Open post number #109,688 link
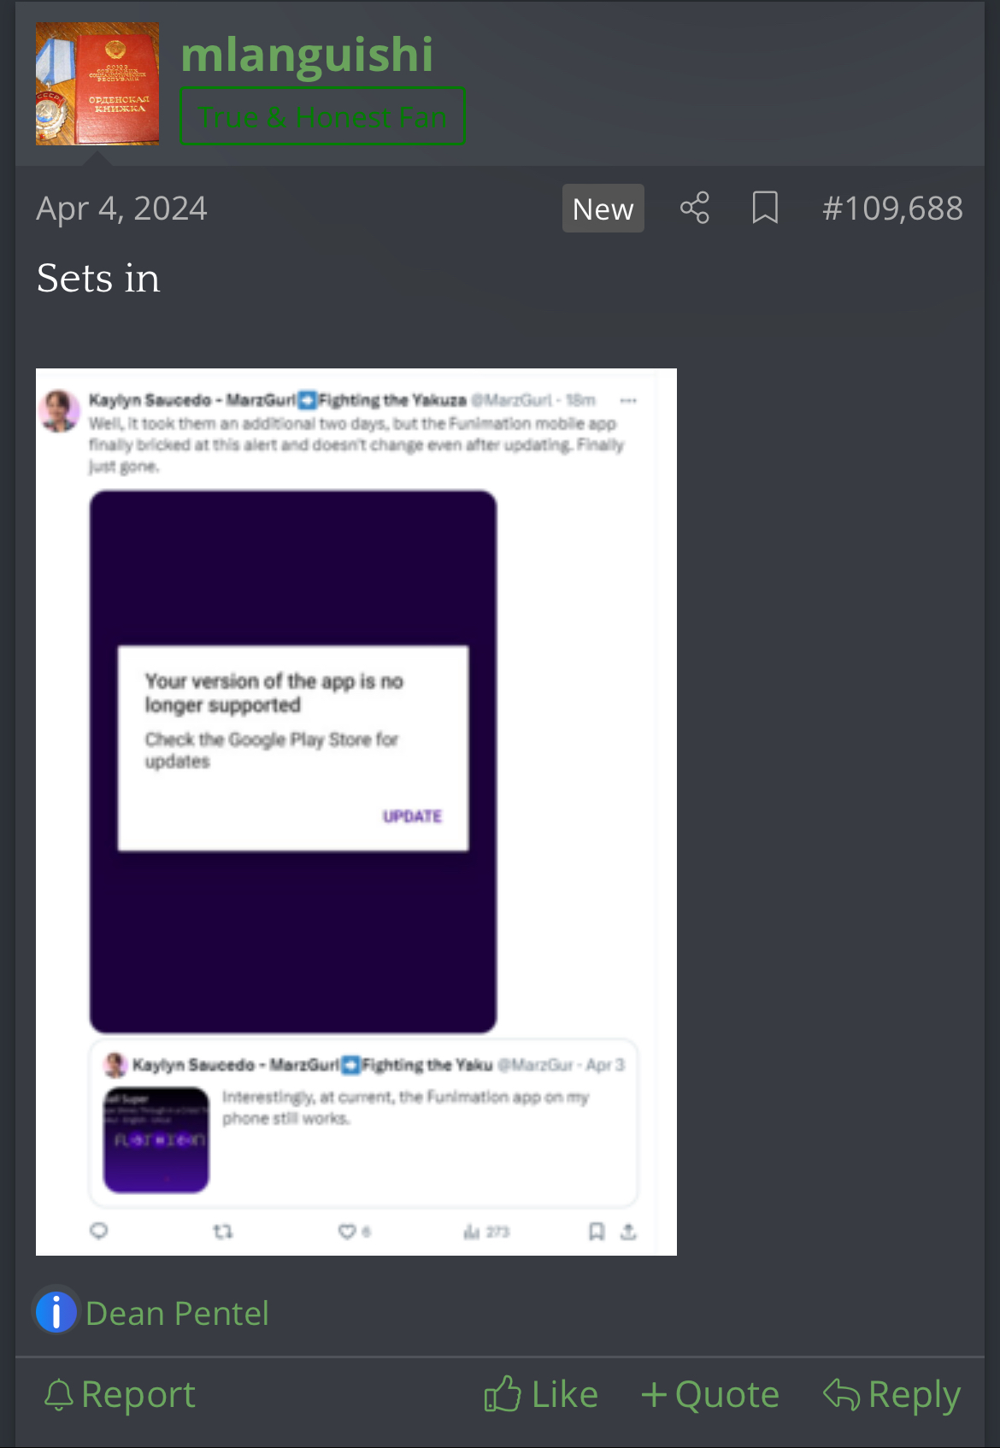This screenshot has width=1000, height=1448. coord(892,208)
